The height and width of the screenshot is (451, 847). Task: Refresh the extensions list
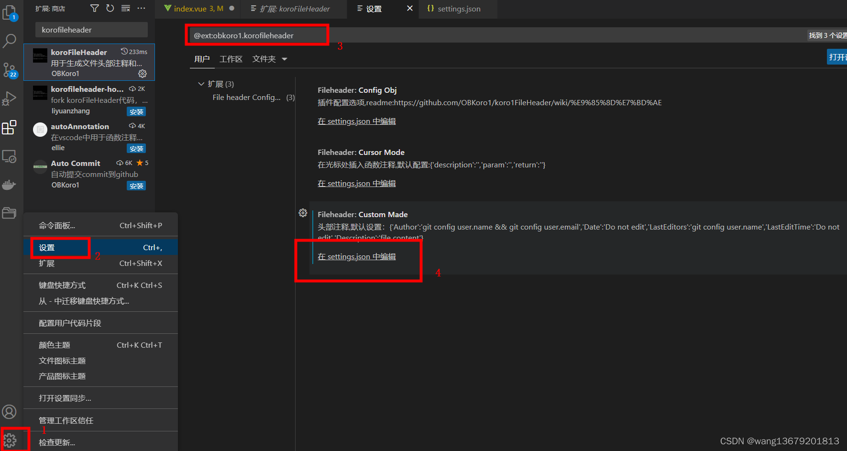tap(110, 8)
